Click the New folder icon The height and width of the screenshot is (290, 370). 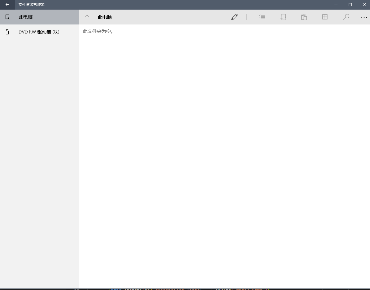[x=283, y=17]
